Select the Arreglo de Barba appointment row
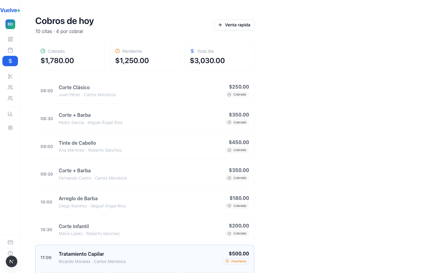Image resolution: width=438 pixels, height=273 pixels. (144, 202)
